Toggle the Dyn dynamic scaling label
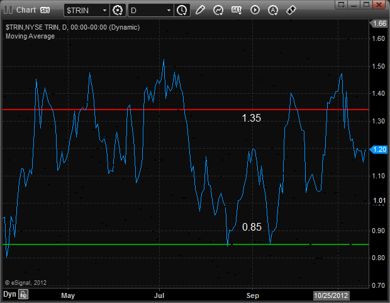 (x=9, y=294)
